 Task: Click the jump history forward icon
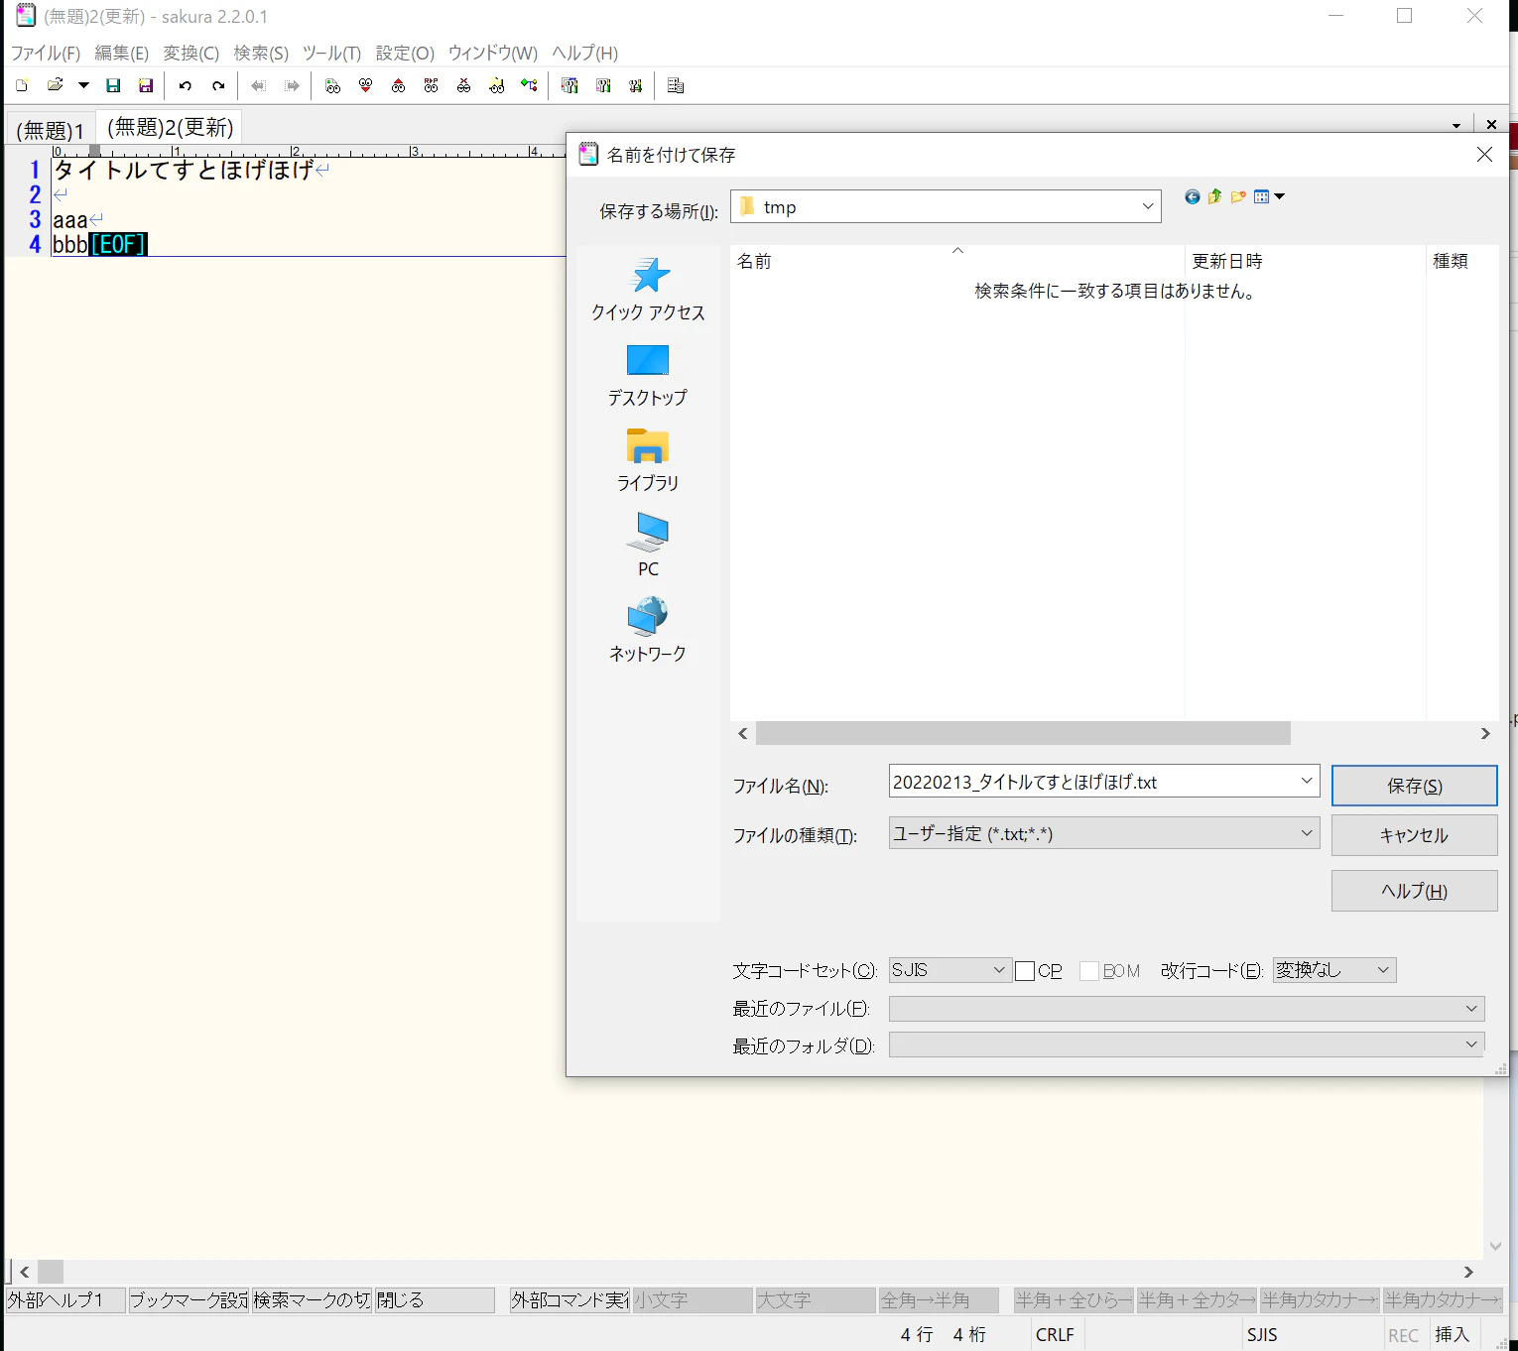pos(292,86)
